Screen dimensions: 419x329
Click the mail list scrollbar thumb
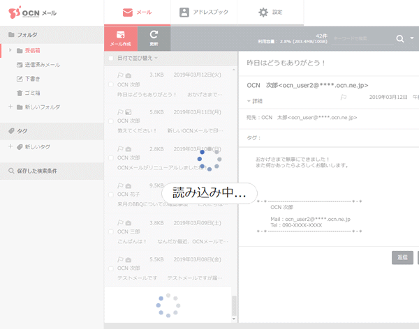[234, 305]
